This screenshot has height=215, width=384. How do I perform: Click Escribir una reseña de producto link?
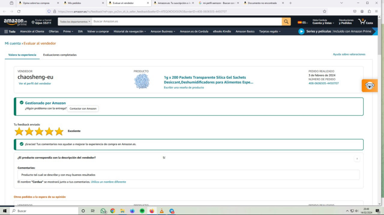(184, 87)
